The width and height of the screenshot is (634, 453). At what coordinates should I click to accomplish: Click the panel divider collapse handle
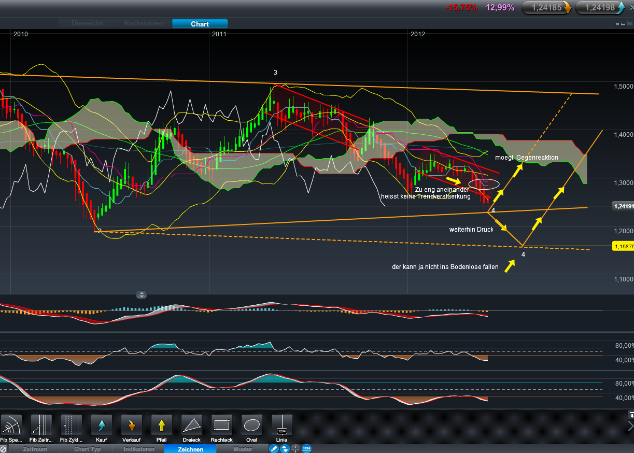142,294
